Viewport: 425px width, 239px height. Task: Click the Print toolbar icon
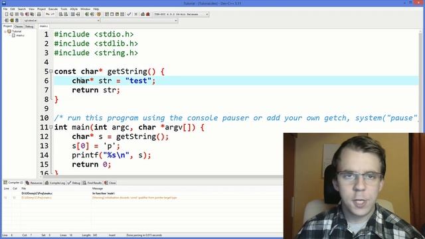pyautogui.click(x=39, y=14)
